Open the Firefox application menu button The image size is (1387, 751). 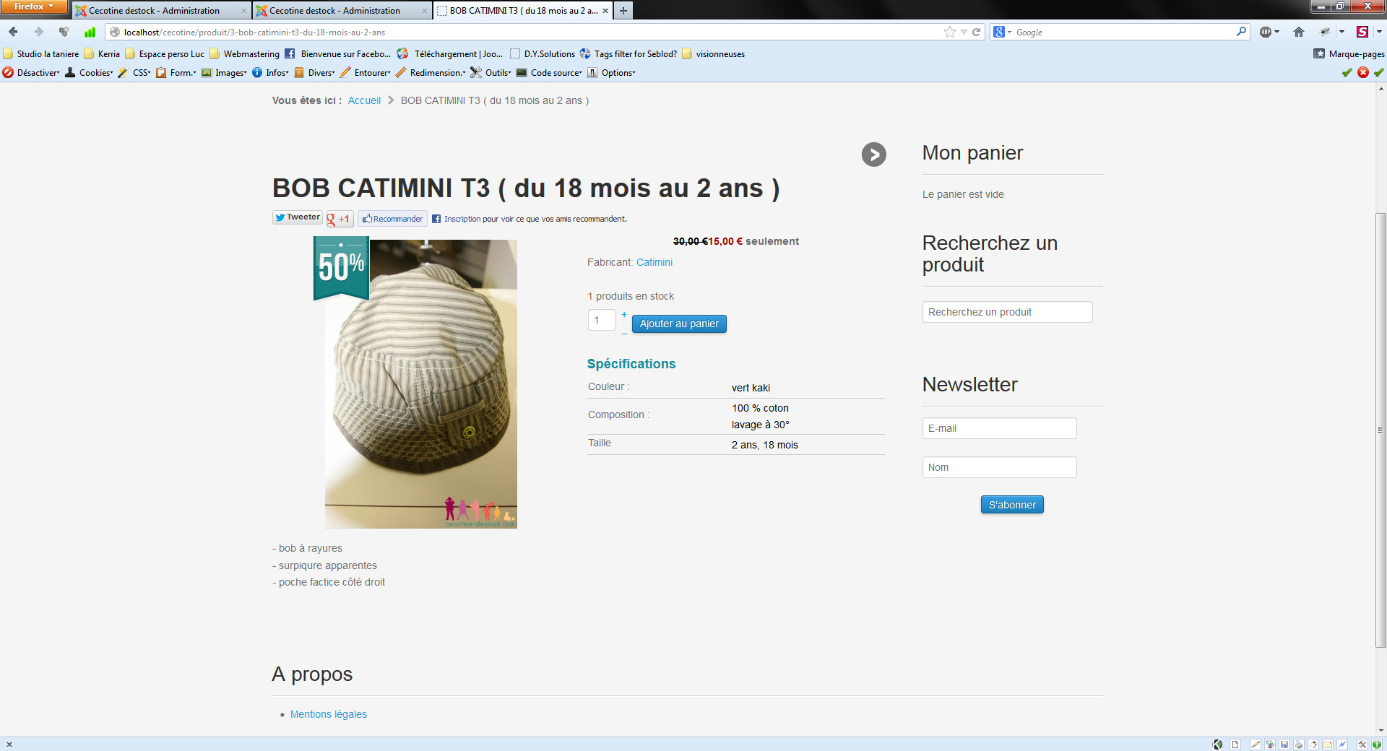point(34,6)
